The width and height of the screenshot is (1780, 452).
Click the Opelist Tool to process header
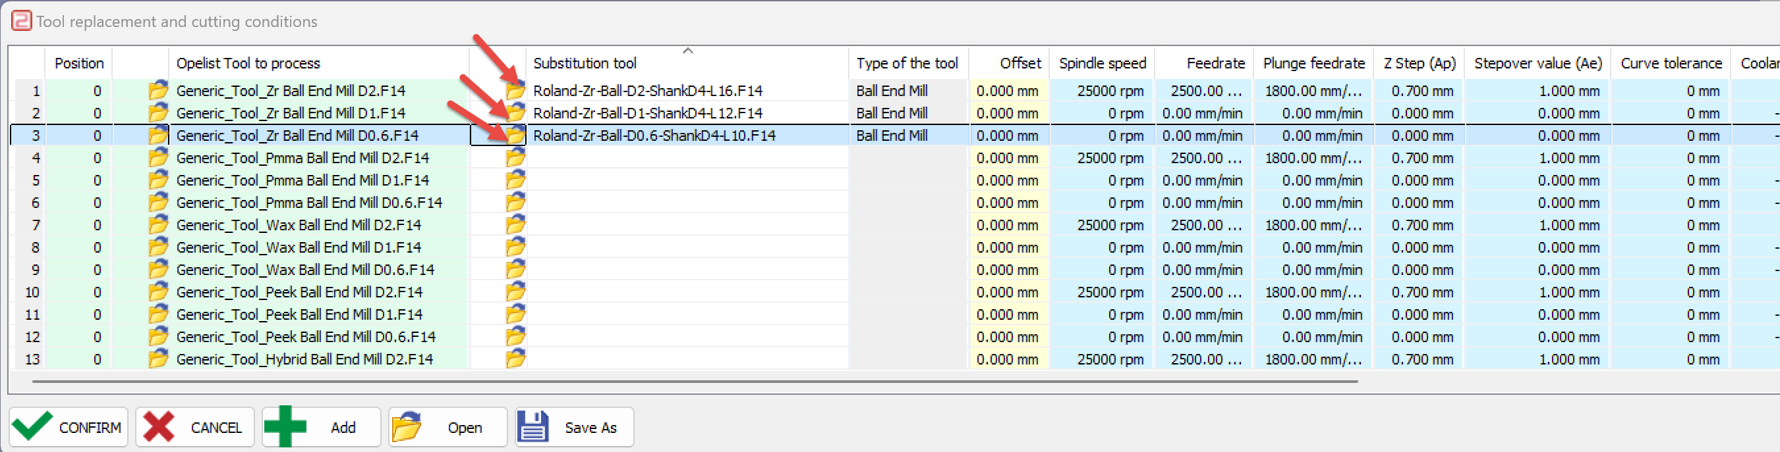319,63
